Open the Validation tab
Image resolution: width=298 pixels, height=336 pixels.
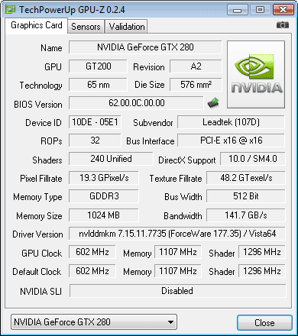pos(127,27)
